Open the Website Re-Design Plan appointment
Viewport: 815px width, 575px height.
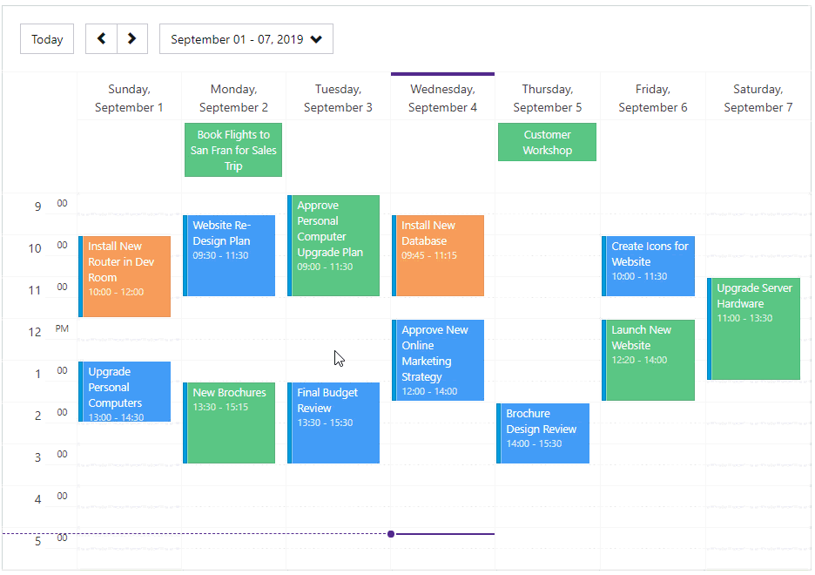pyautogui.click(x=231, y=255)
